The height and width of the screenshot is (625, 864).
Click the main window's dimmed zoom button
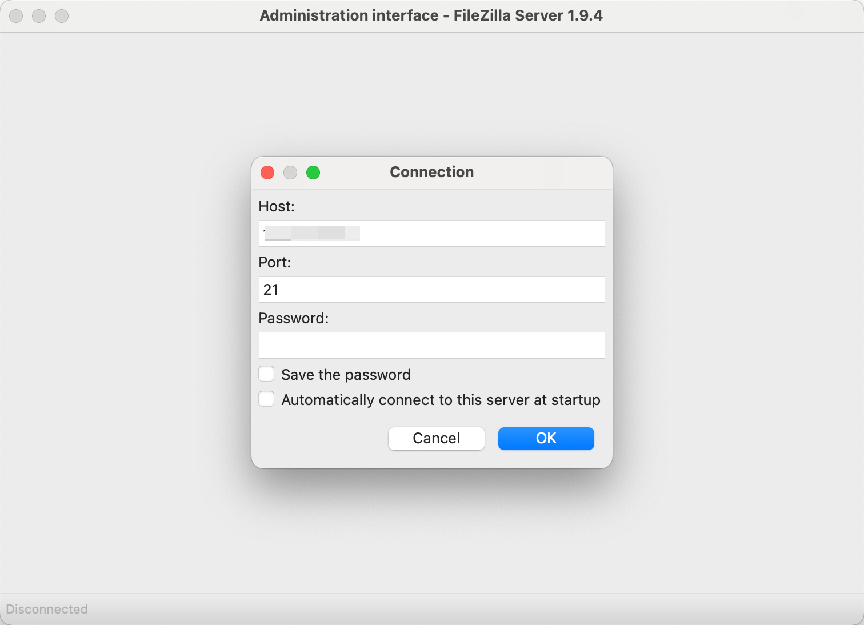pos(62,16)
